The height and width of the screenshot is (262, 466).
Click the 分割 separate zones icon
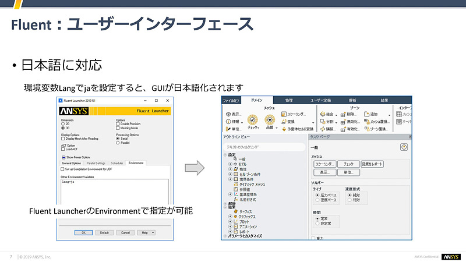(x=323, y=122)
